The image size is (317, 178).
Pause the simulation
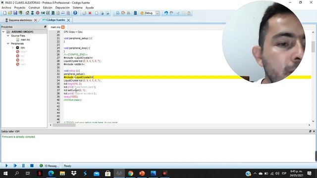(x=23, y=166)
